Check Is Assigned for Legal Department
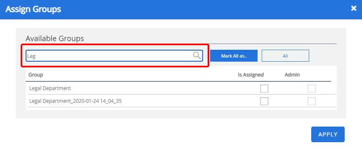 tap(264, 88)
